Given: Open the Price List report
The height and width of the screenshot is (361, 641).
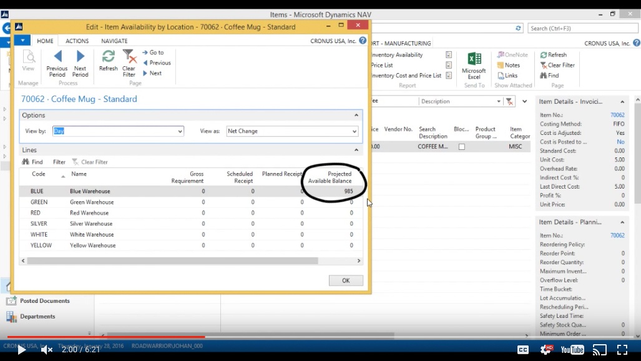Looking at the screenshot, I should tap(382, 65).
